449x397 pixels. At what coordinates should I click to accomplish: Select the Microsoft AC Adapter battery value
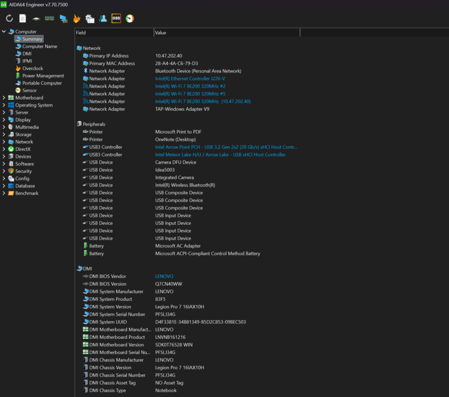click(x=178, y=246)
